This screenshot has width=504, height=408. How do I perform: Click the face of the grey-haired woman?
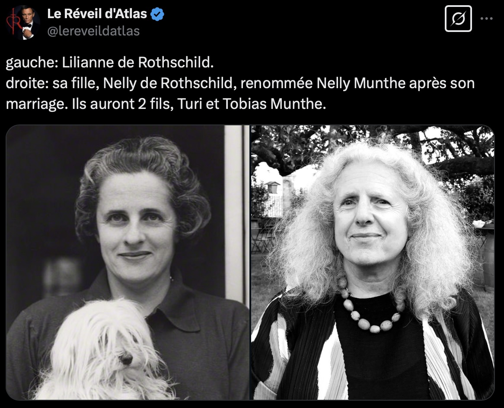(x=370, y=218)
